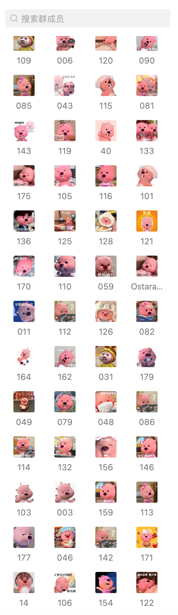Image resolution: width=178 pixels, height=615 pixels.
Task: Open member 154's dark blue avatar
Action: click(x=106, y=583)
